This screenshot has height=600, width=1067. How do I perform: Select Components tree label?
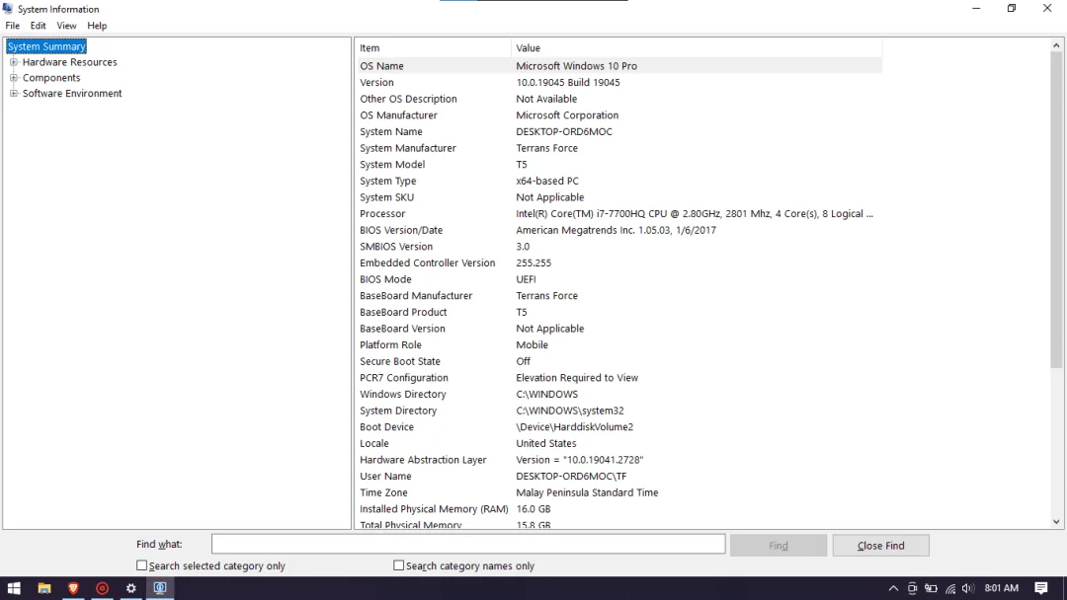[51, 77]
